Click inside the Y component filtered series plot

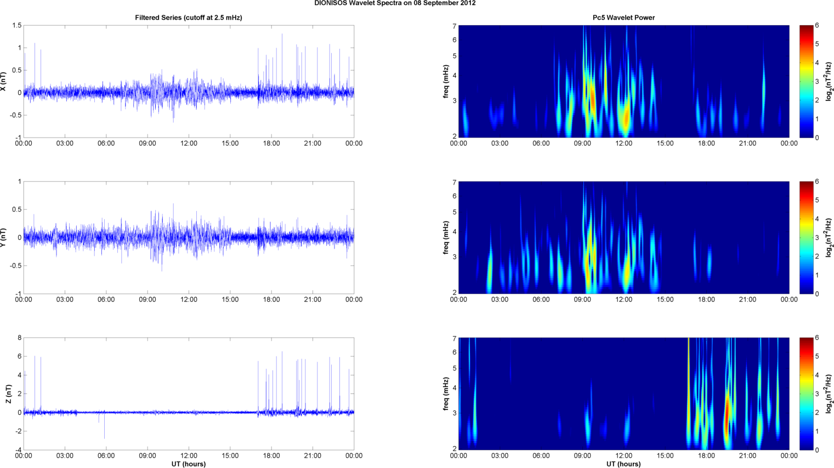tap(189, 238)
